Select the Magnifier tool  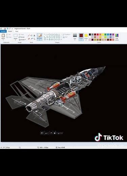tap(34, 39)
